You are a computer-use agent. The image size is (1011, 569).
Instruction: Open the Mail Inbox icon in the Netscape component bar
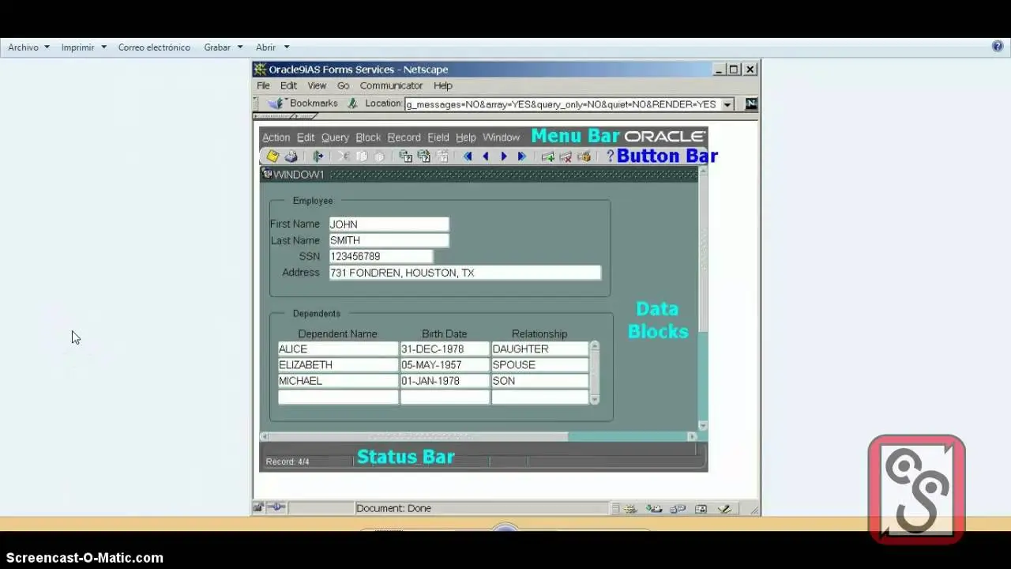(654, 509)
